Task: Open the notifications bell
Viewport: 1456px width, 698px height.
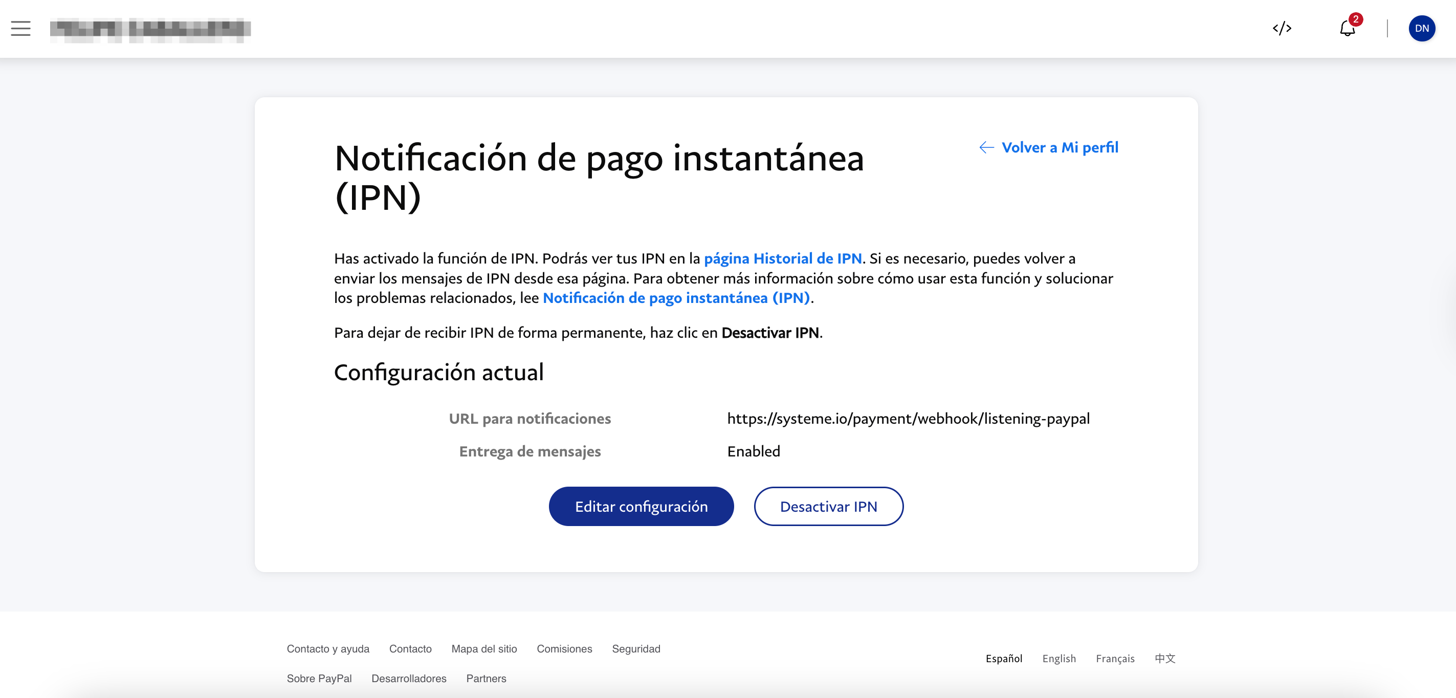Action: (x=1347, y=28)
